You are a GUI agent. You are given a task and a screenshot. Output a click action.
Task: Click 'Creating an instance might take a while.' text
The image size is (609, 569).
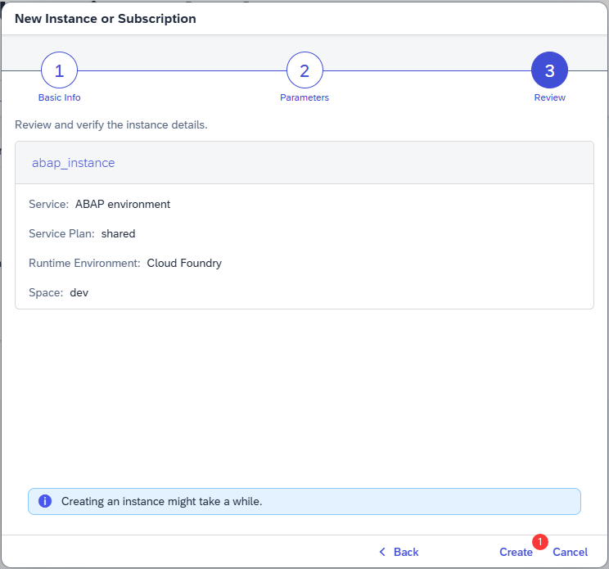click(162, 501)
